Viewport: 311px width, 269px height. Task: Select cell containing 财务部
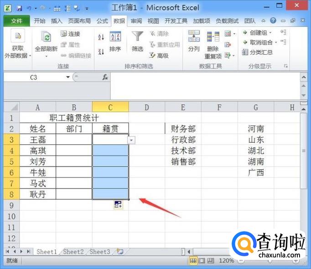coord(183,129)
